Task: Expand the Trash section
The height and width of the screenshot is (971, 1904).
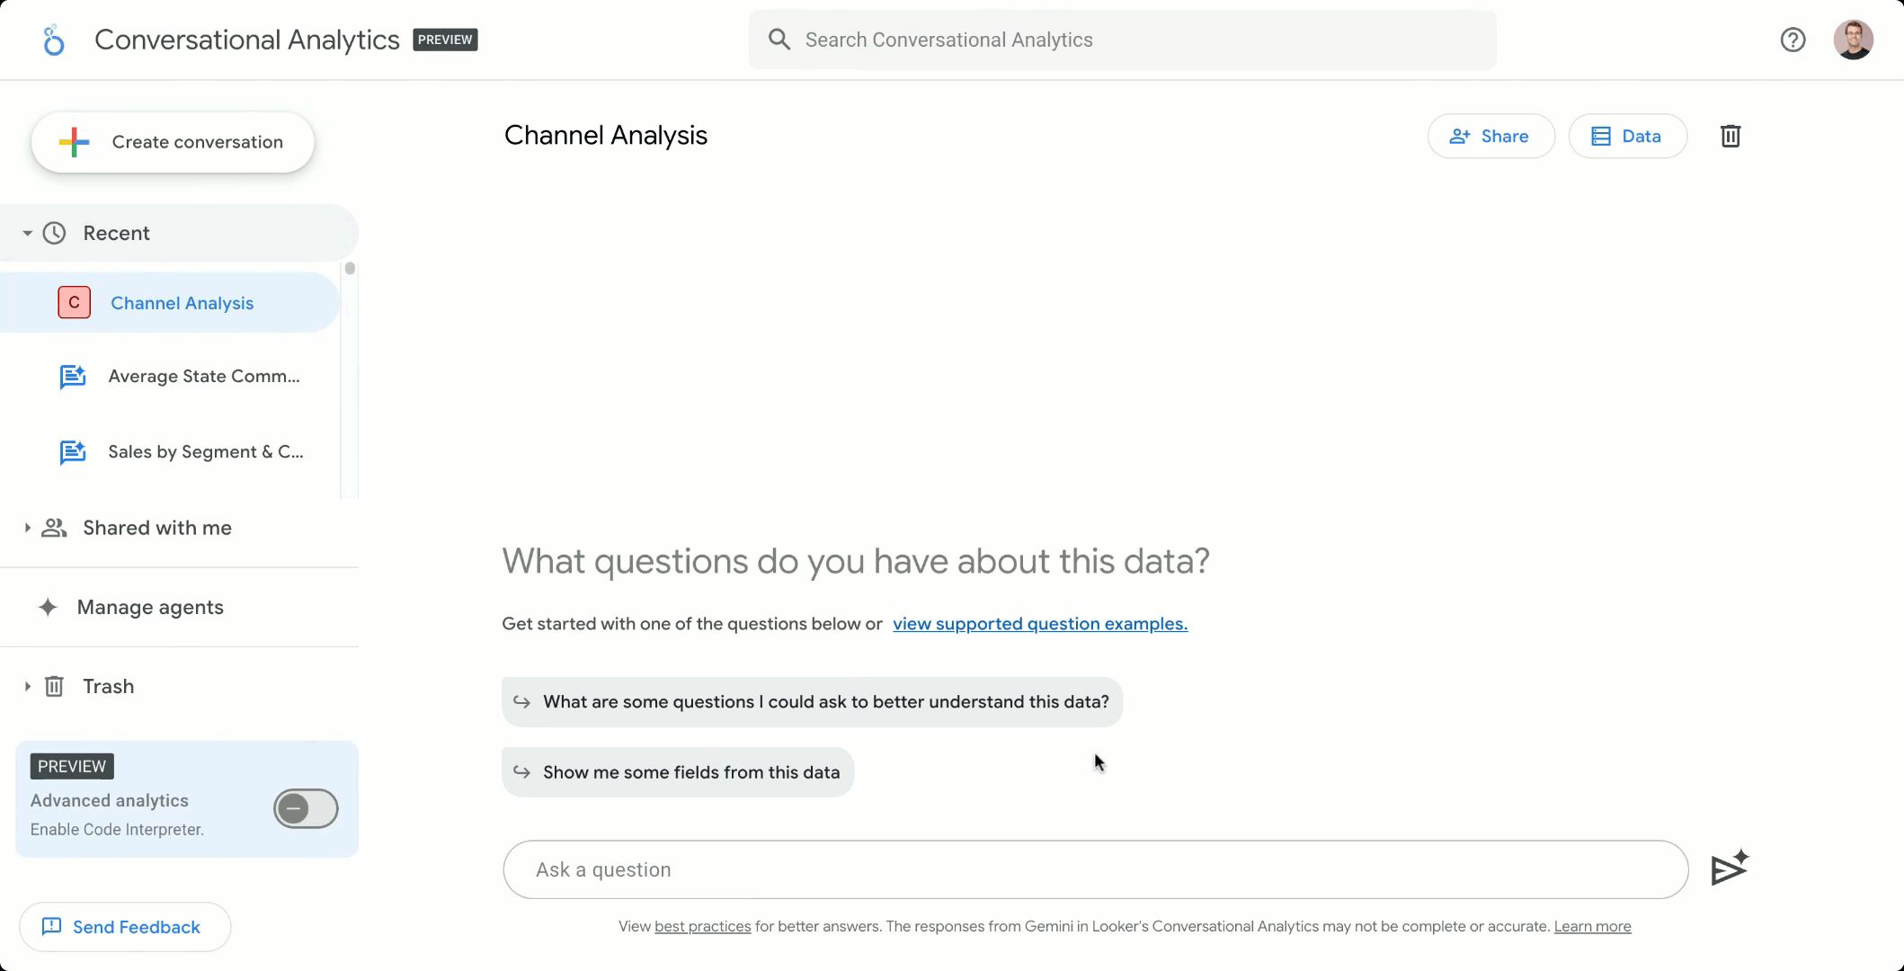Action: [x=26, y=685]
